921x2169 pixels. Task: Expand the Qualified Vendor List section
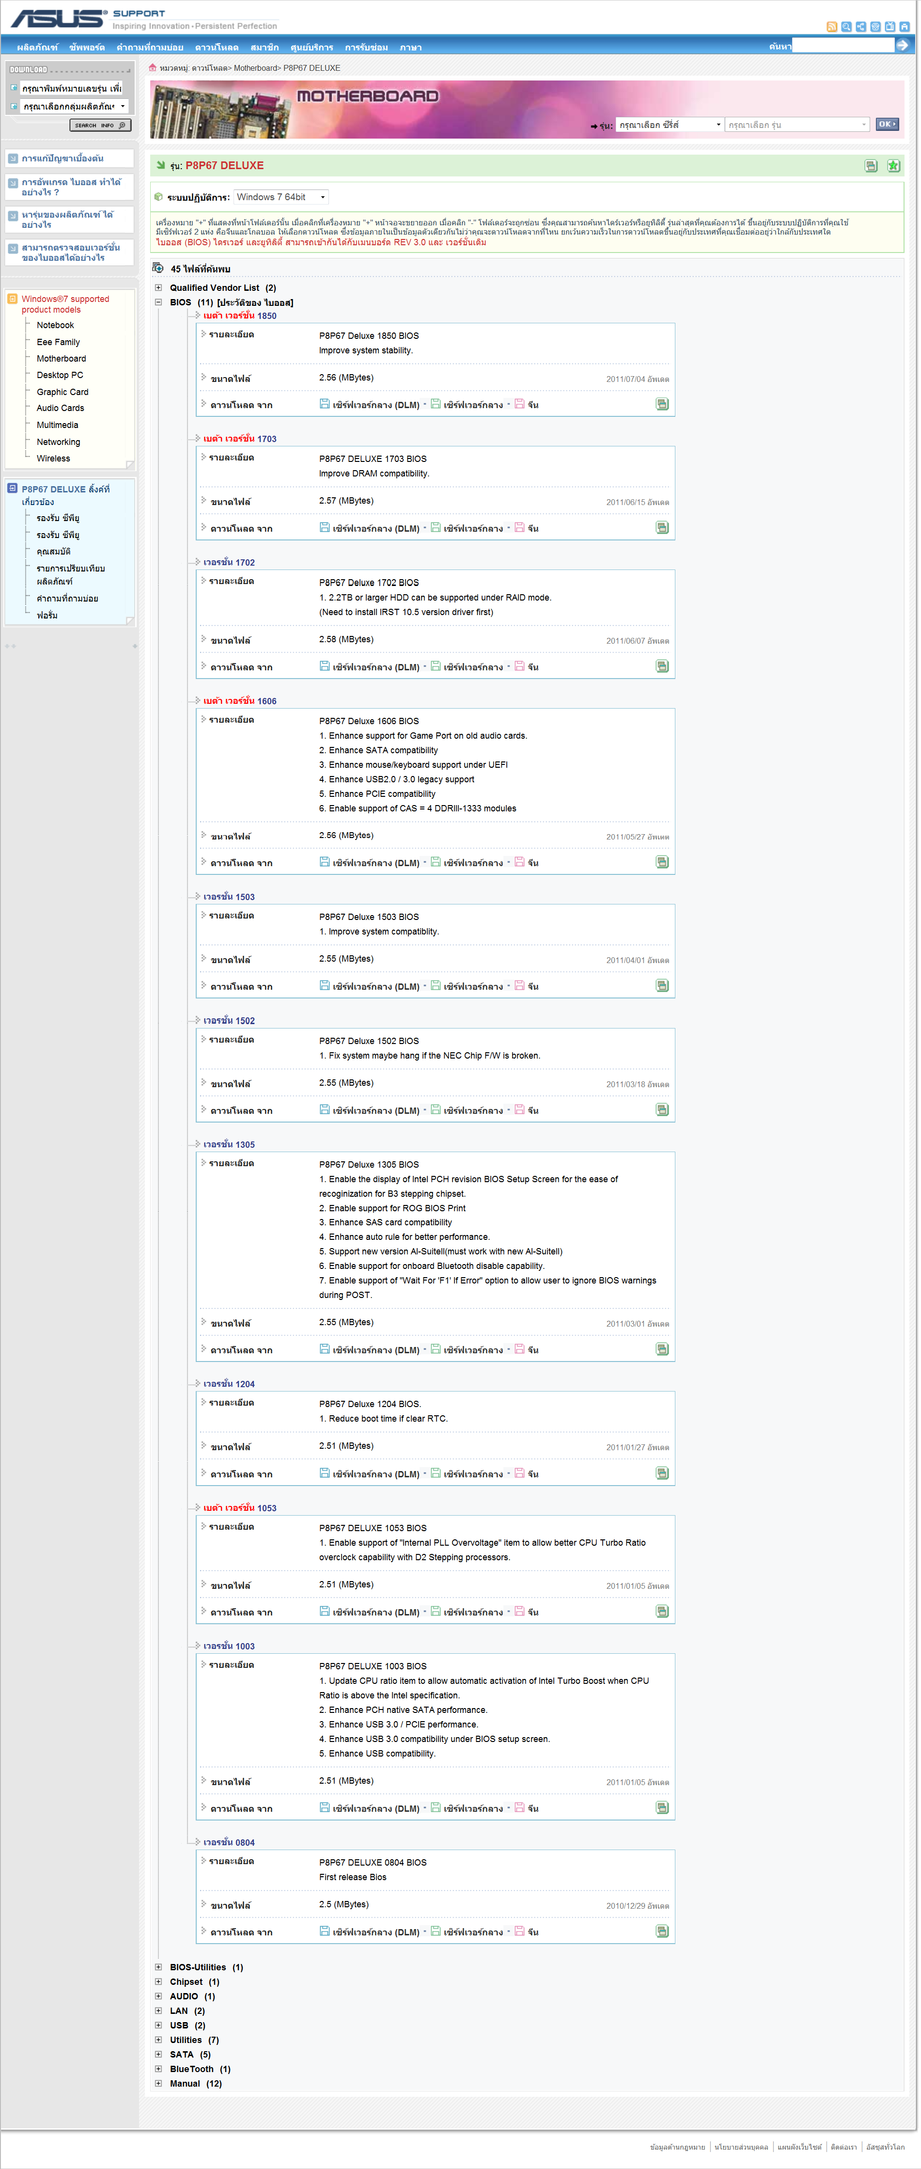pyautogui.click(x=157, y=288)
